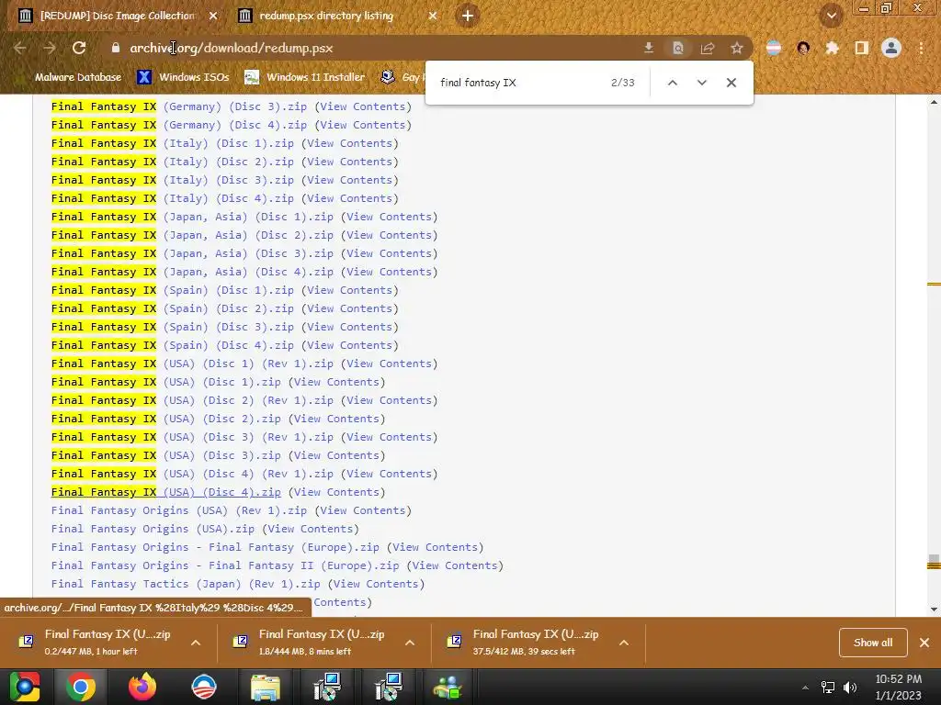Show hidden tray icons arrow
941x705 pixels.
(805, 688)
